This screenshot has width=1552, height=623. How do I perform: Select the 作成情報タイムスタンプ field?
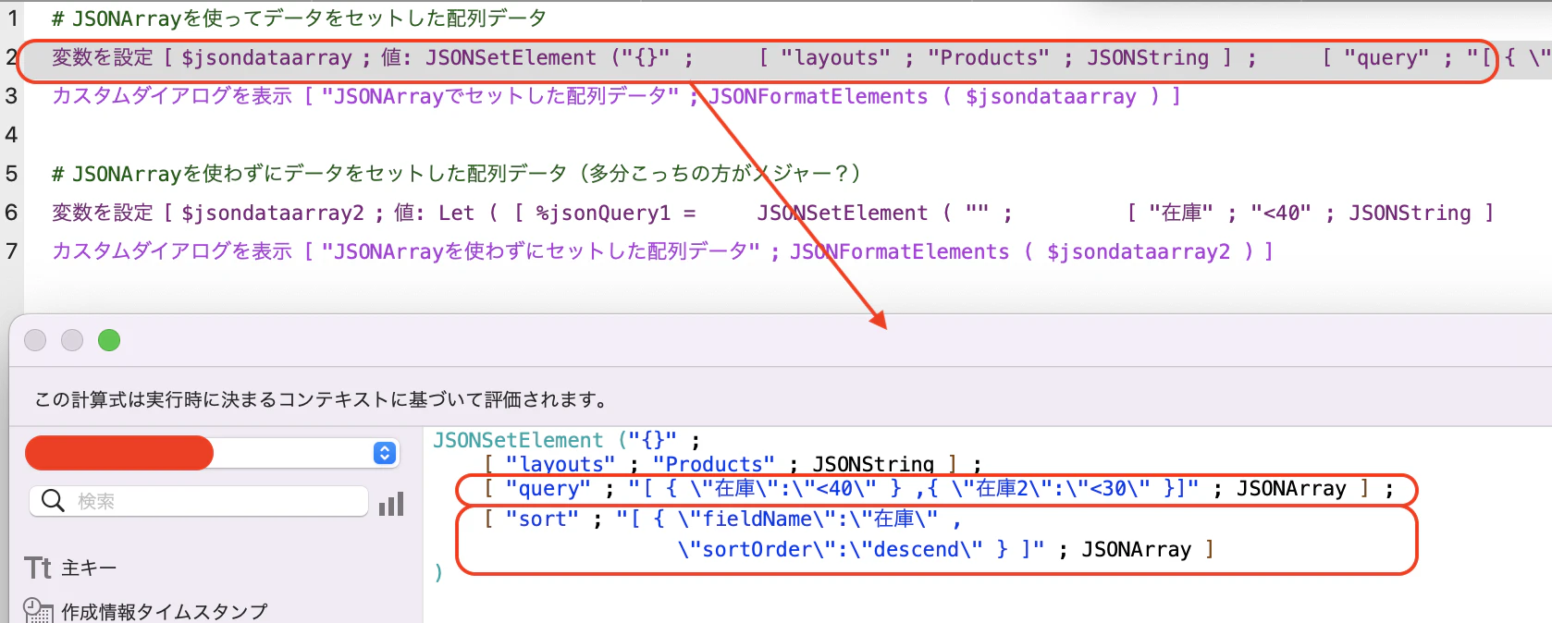[x=165, y=611]
